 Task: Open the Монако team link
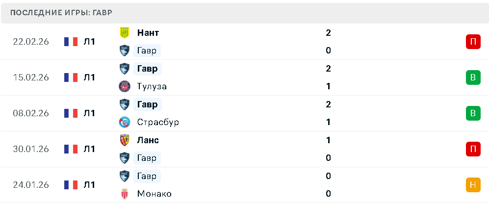(154, 194)
